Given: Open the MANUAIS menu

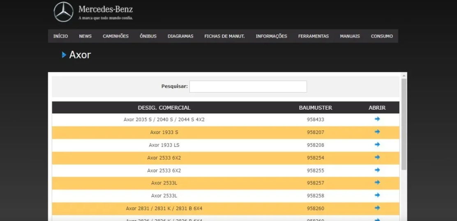Looking at the screenshot, I should tap(350, 37).
